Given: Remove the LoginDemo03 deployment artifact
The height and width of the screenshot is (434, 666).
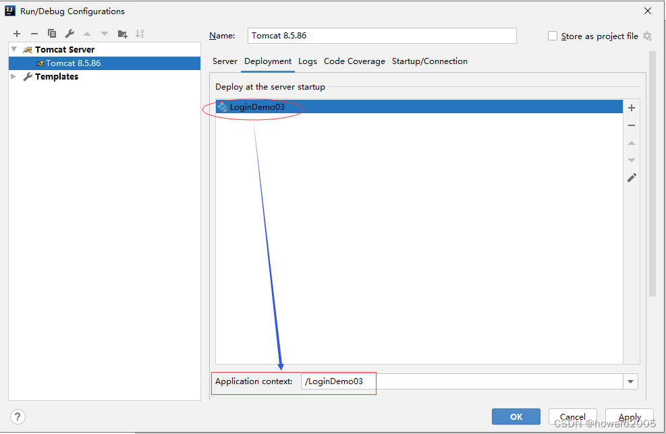Looking at the screenshot, I should tap(631, 125).
